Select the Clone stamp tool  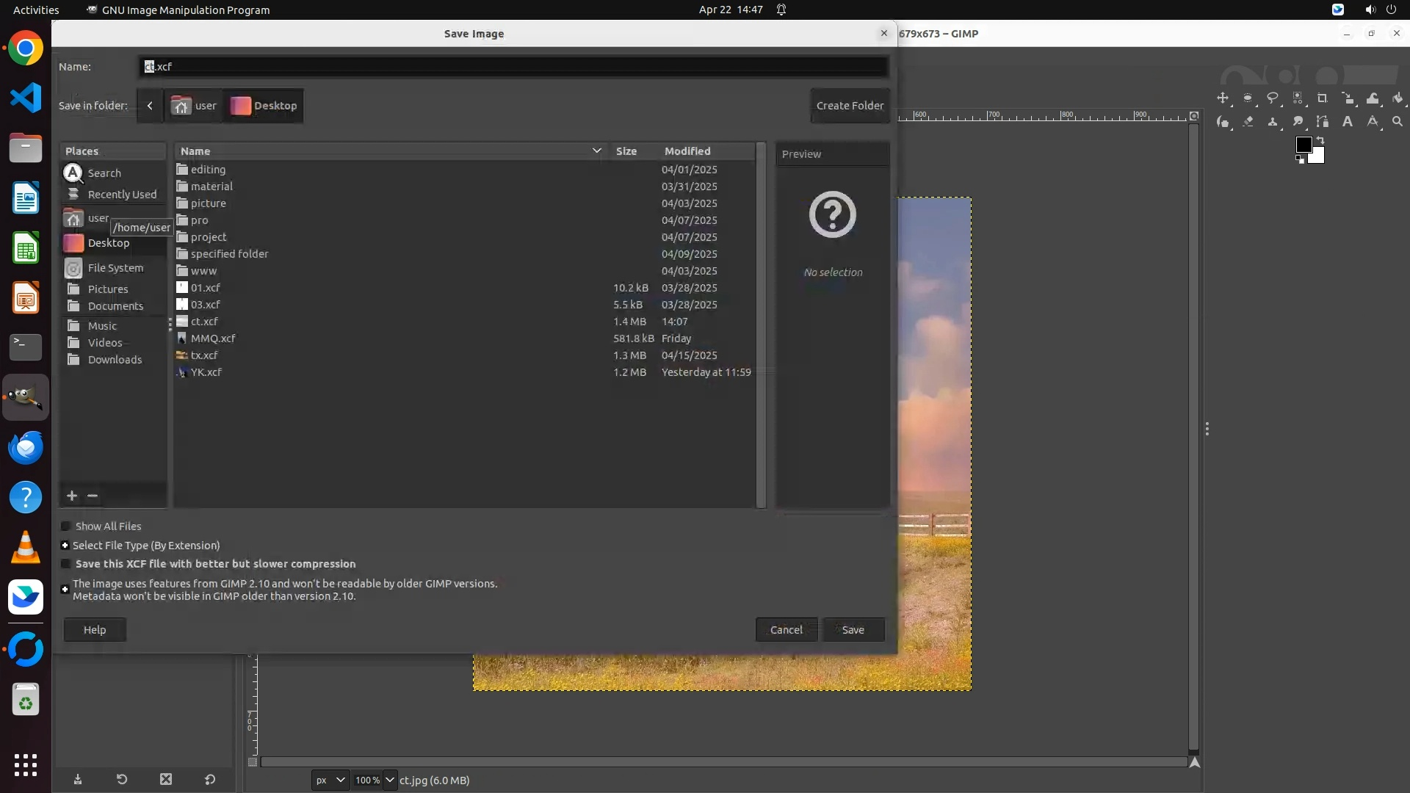click(1273, 122)
